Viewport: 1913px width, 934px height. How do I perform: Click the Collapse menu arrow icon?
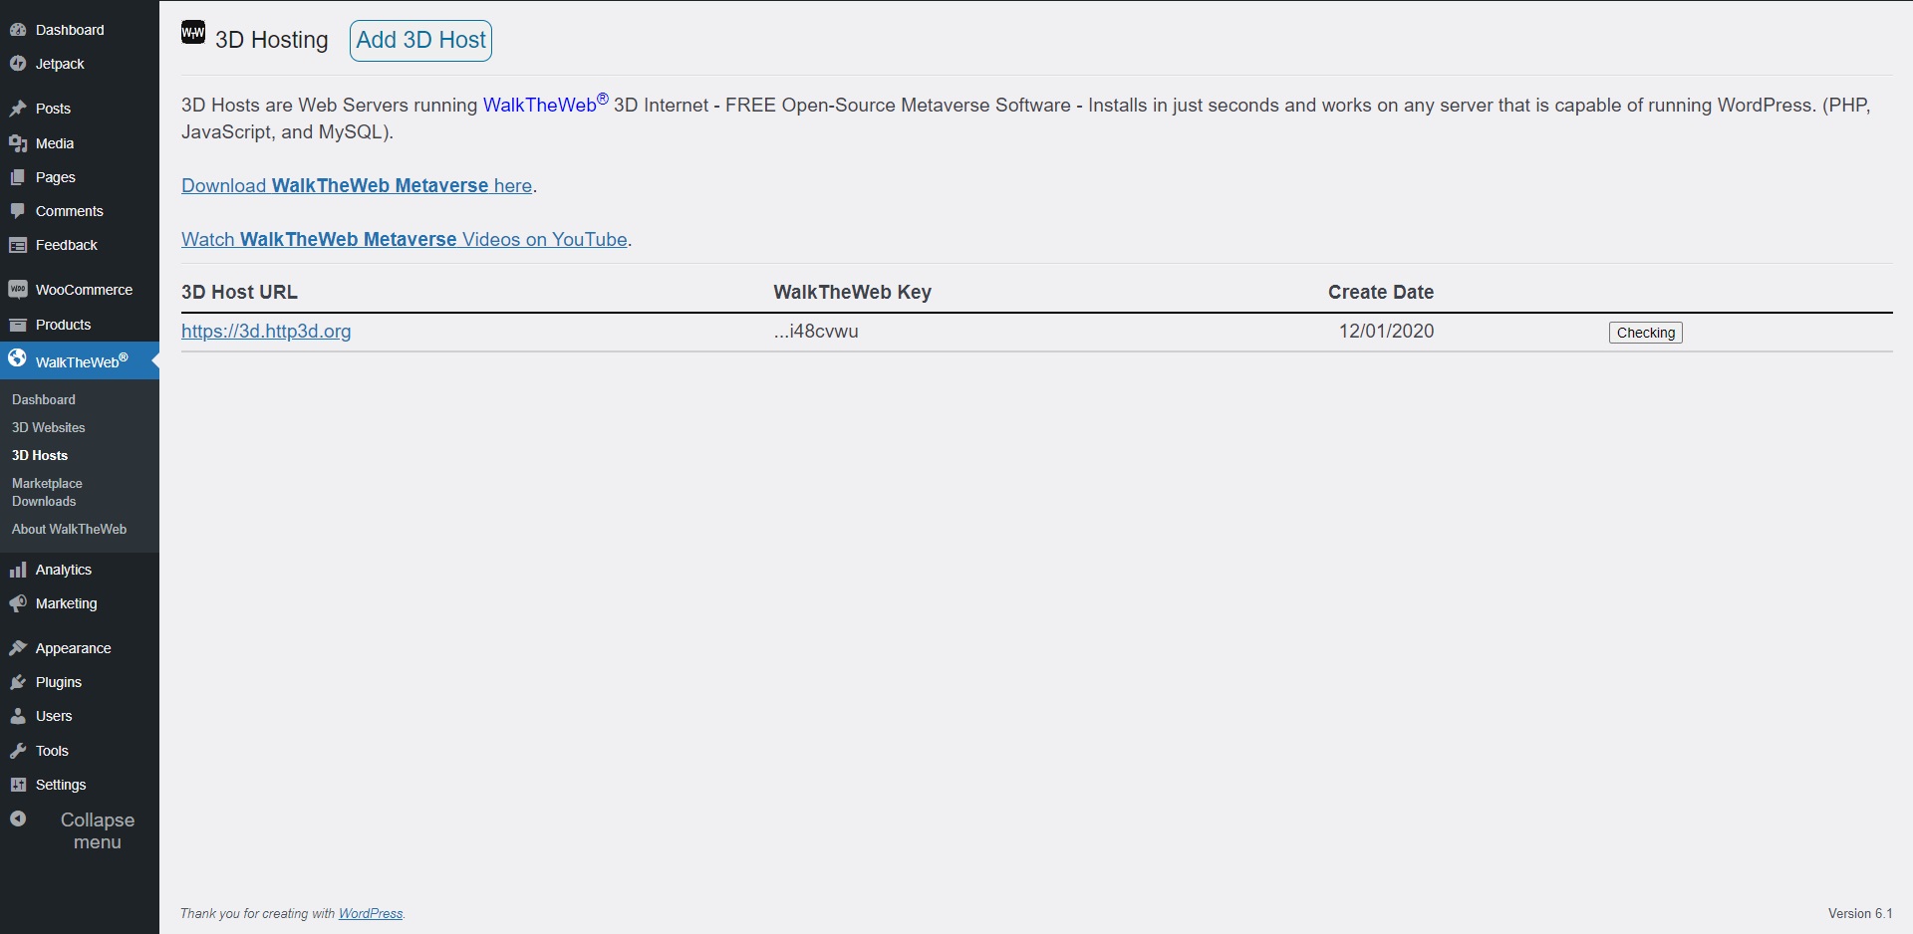coord(18,818)
